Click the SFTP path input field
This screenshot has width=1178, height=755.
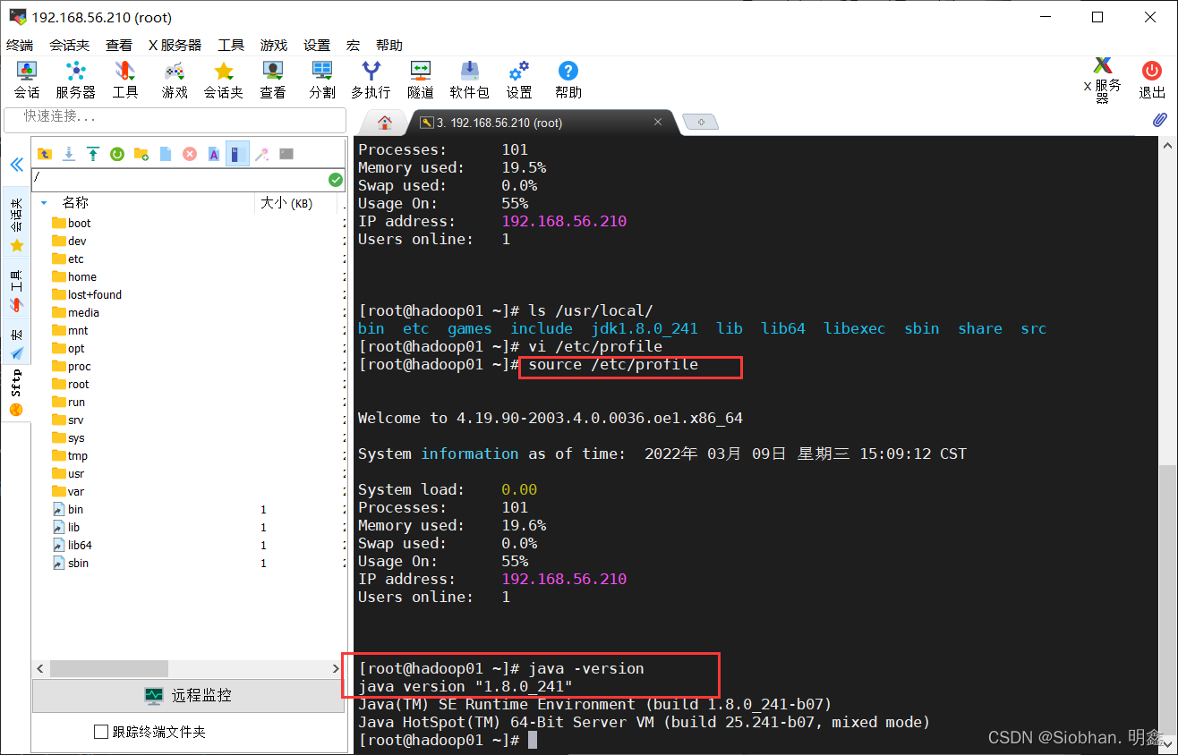click(179, 179)
